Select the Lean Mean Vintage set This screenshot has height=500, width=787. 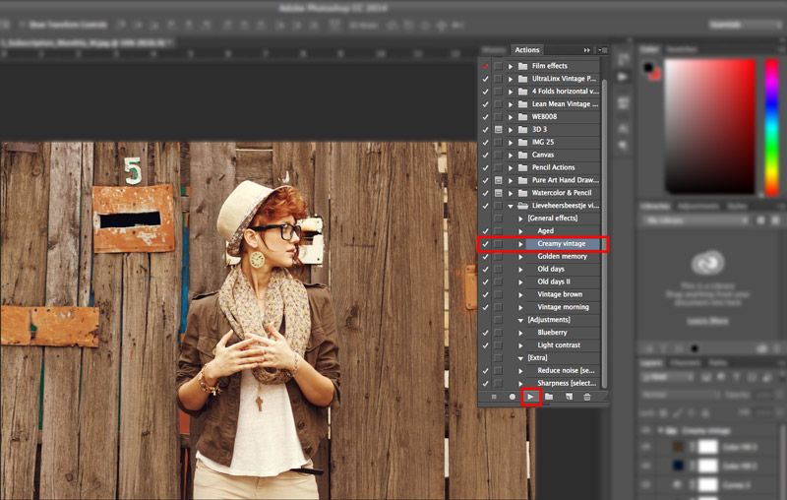[565, 104]
